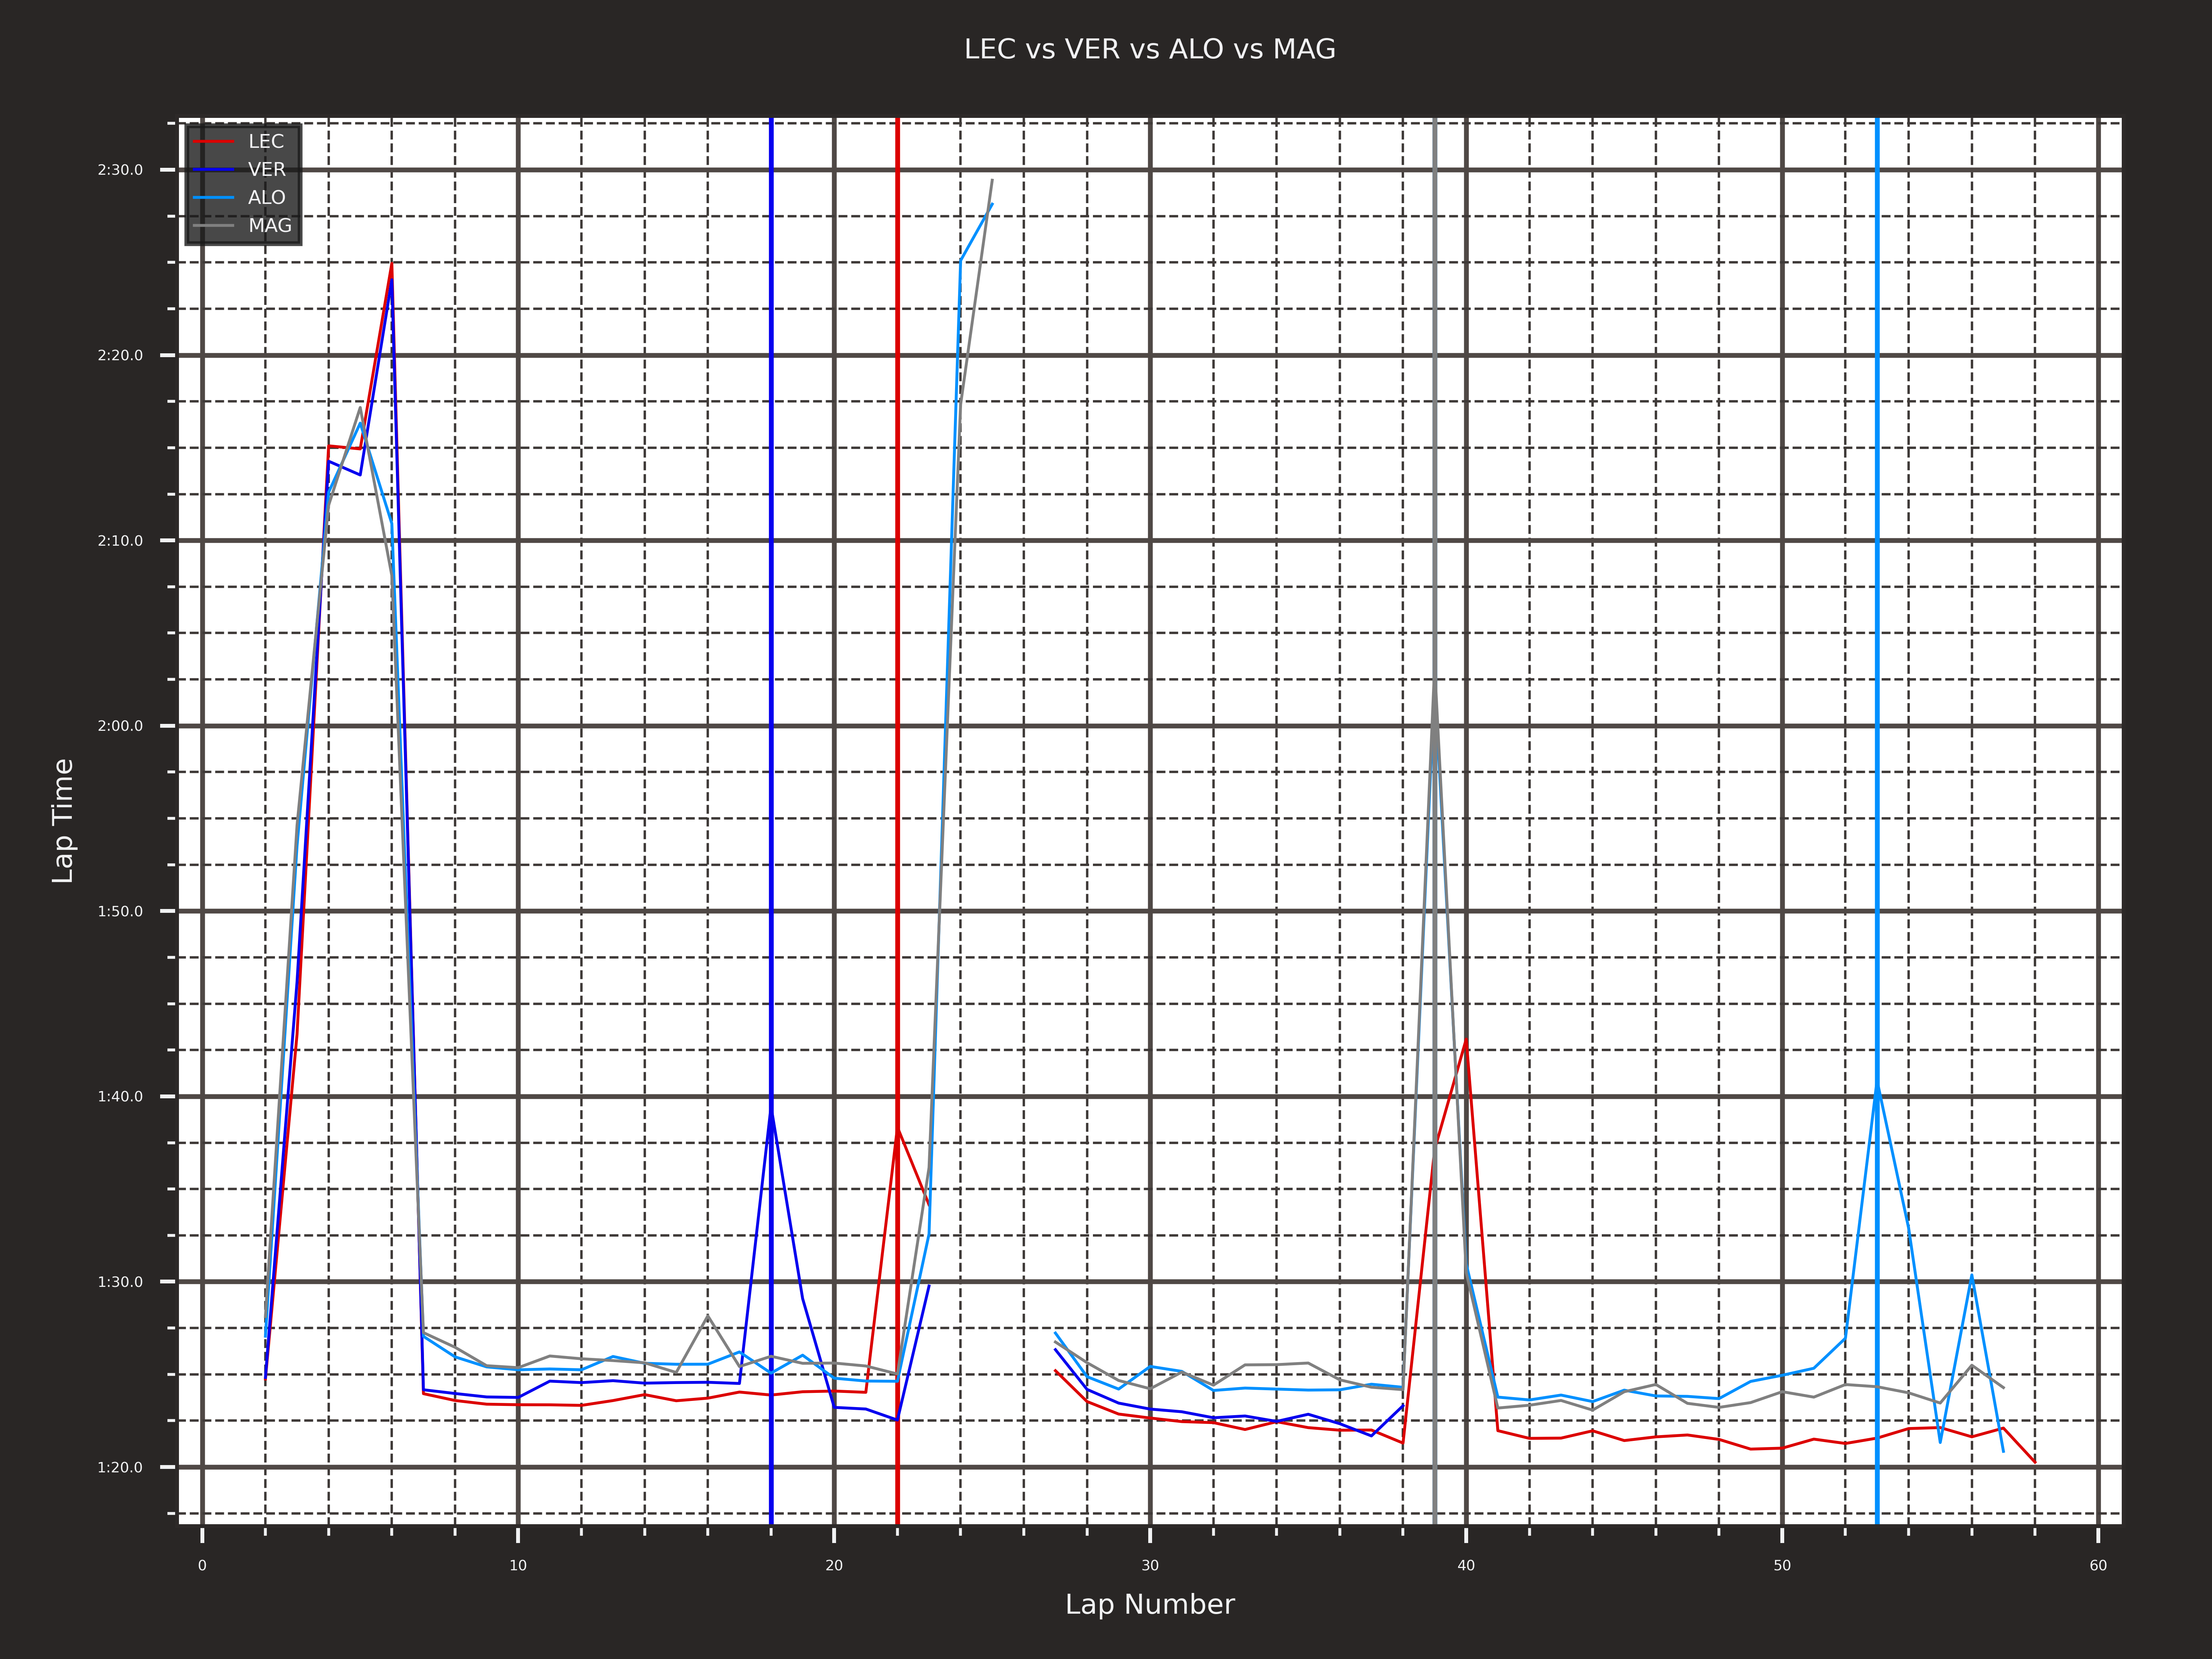Screen dimensions: 2212x1659
Task: Click the x-axis tick label 20
Action: tap(834, 1566)
